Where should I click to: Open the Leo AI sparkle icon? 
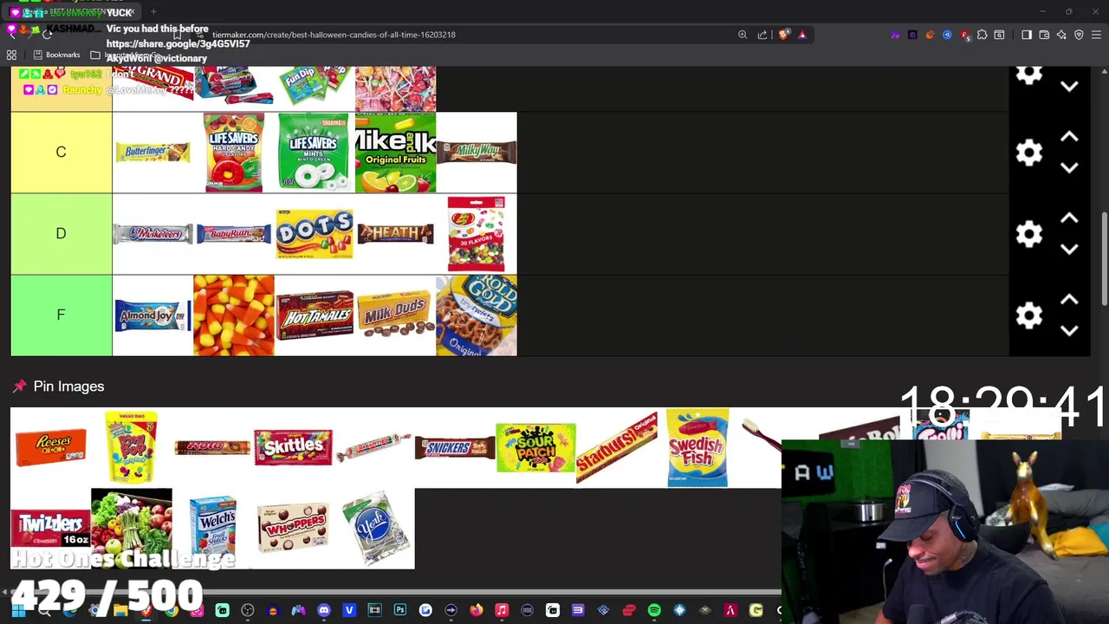(1061, 35)
